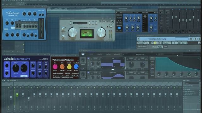Screen dimensions: 202x113
Task: Open Voxengo Tube Amp help question-mark button
Action: (x=139, y=39)
